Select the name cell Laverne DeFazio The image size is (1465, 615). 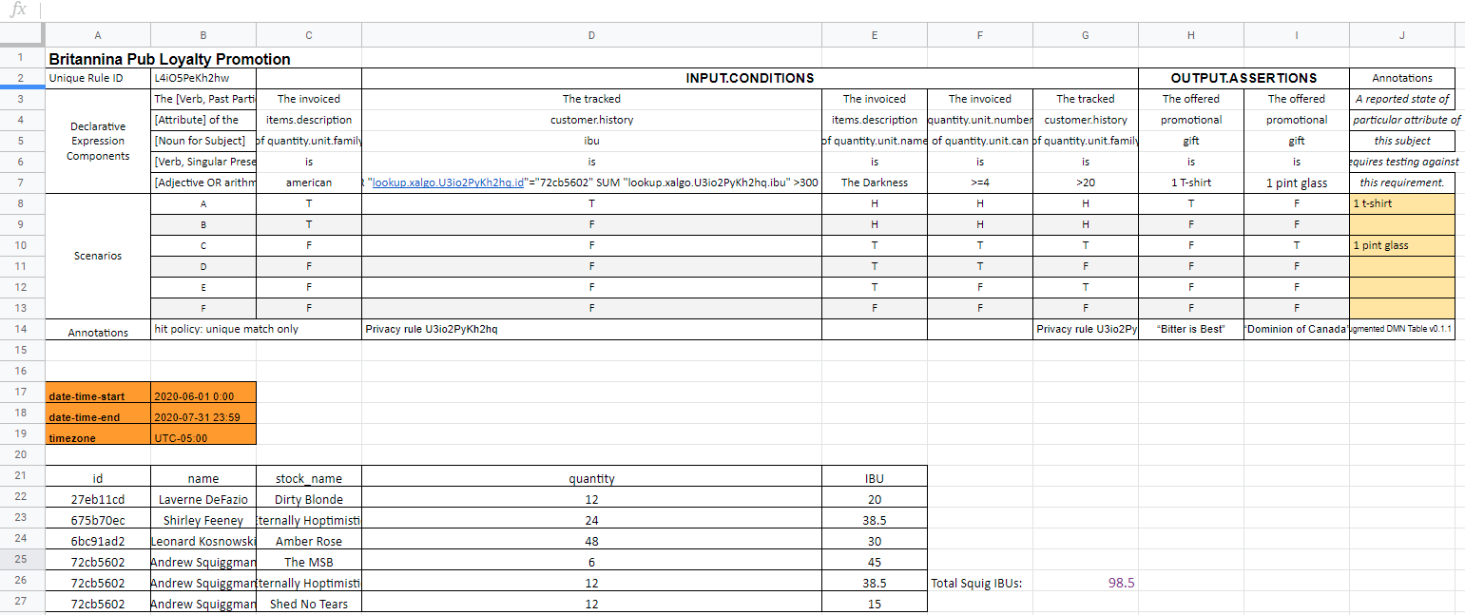(203, 499)
